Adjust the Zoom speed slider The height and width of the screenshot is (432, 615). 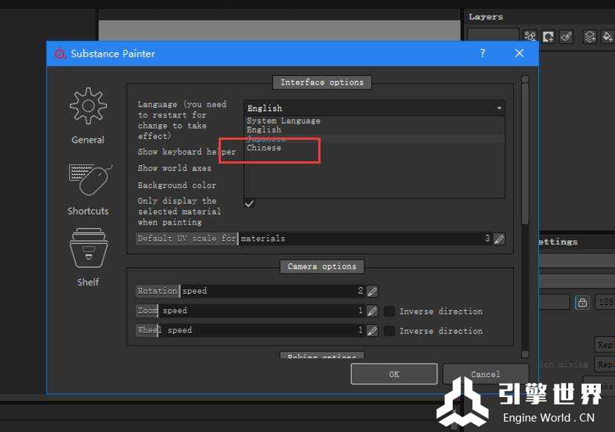pos(250,311)
